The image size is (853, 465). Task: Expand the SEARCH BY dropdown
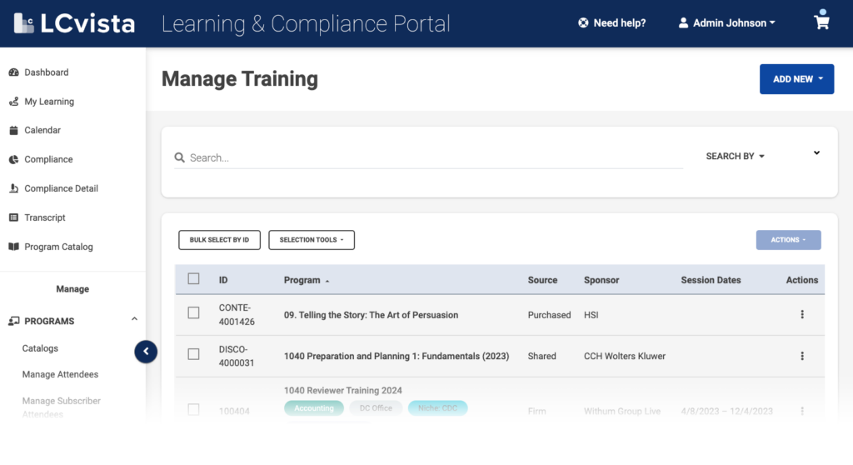(735, 157)
